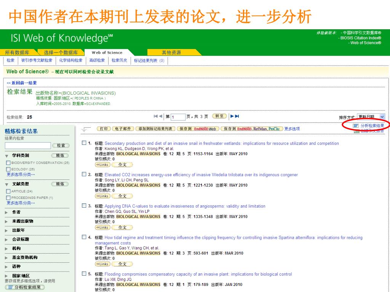Collapse the 学科类别 section
Viewport: 390px width, 292px height.
(x=7, y=156)
